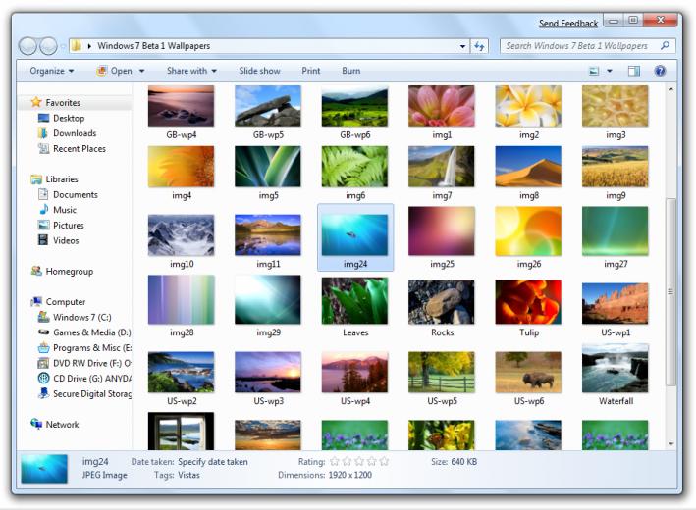Screen dimensions: 696x510
Task: Set rating to five stars
Action: 384,462
